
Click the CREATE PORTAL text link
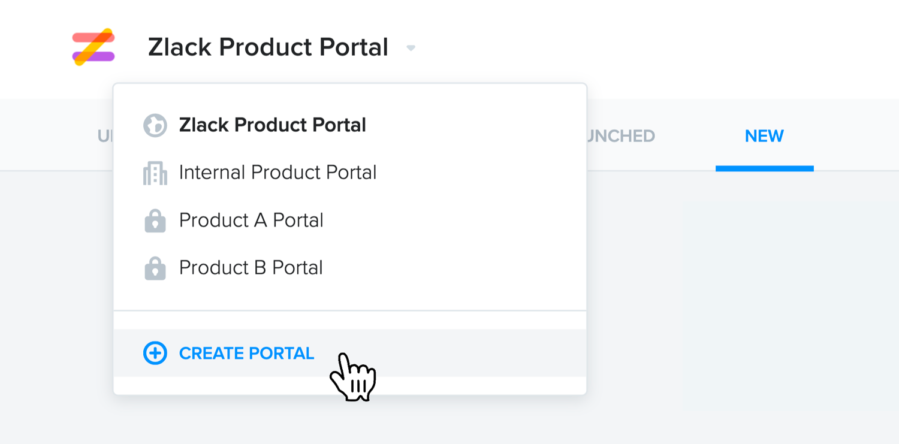click(246, 354)
